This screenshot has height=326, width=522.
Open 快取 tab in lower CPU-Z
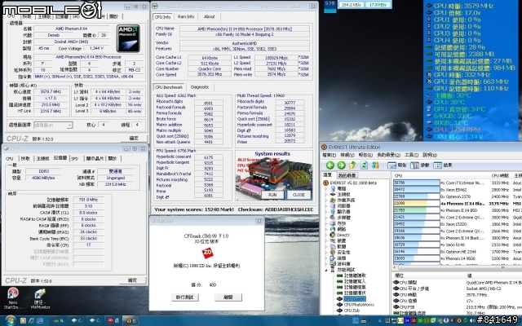tap(25, 159)
